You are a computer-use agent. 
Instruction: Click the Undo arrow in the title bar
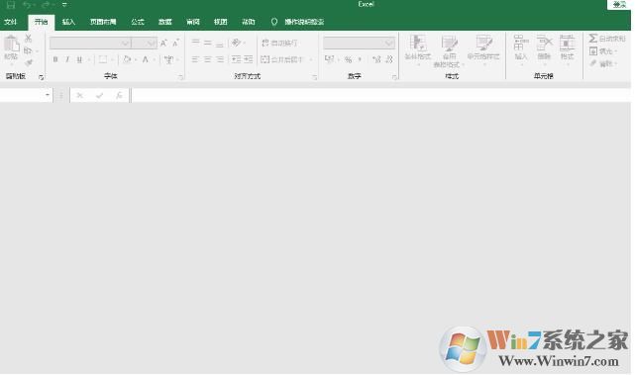point(27,5)
